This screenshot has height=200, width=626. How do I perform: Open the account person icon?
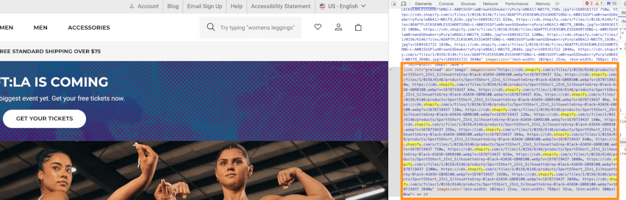[338, 28]
